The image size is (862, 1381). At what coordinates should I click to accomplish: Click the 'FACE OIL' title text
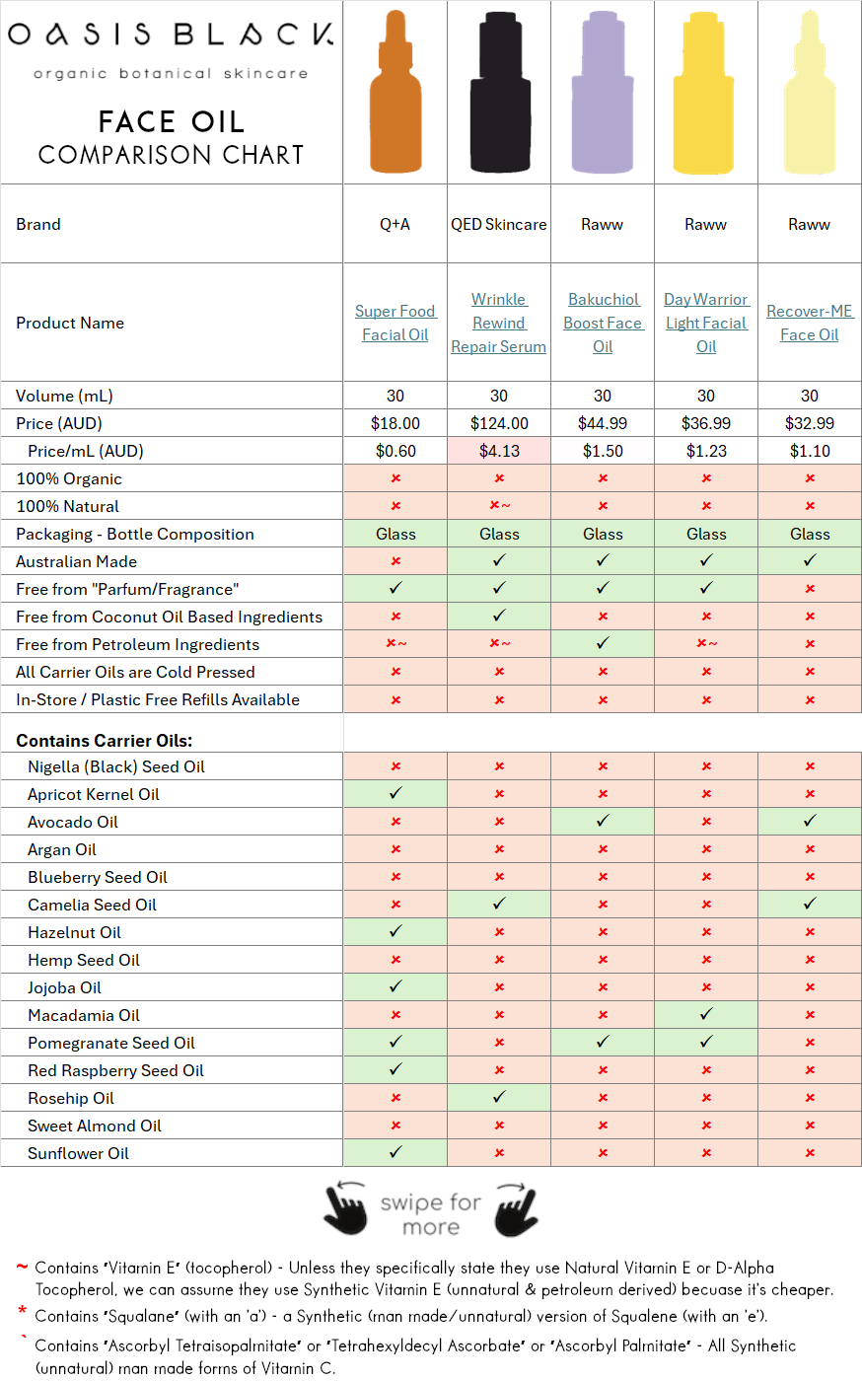point(172,121)
